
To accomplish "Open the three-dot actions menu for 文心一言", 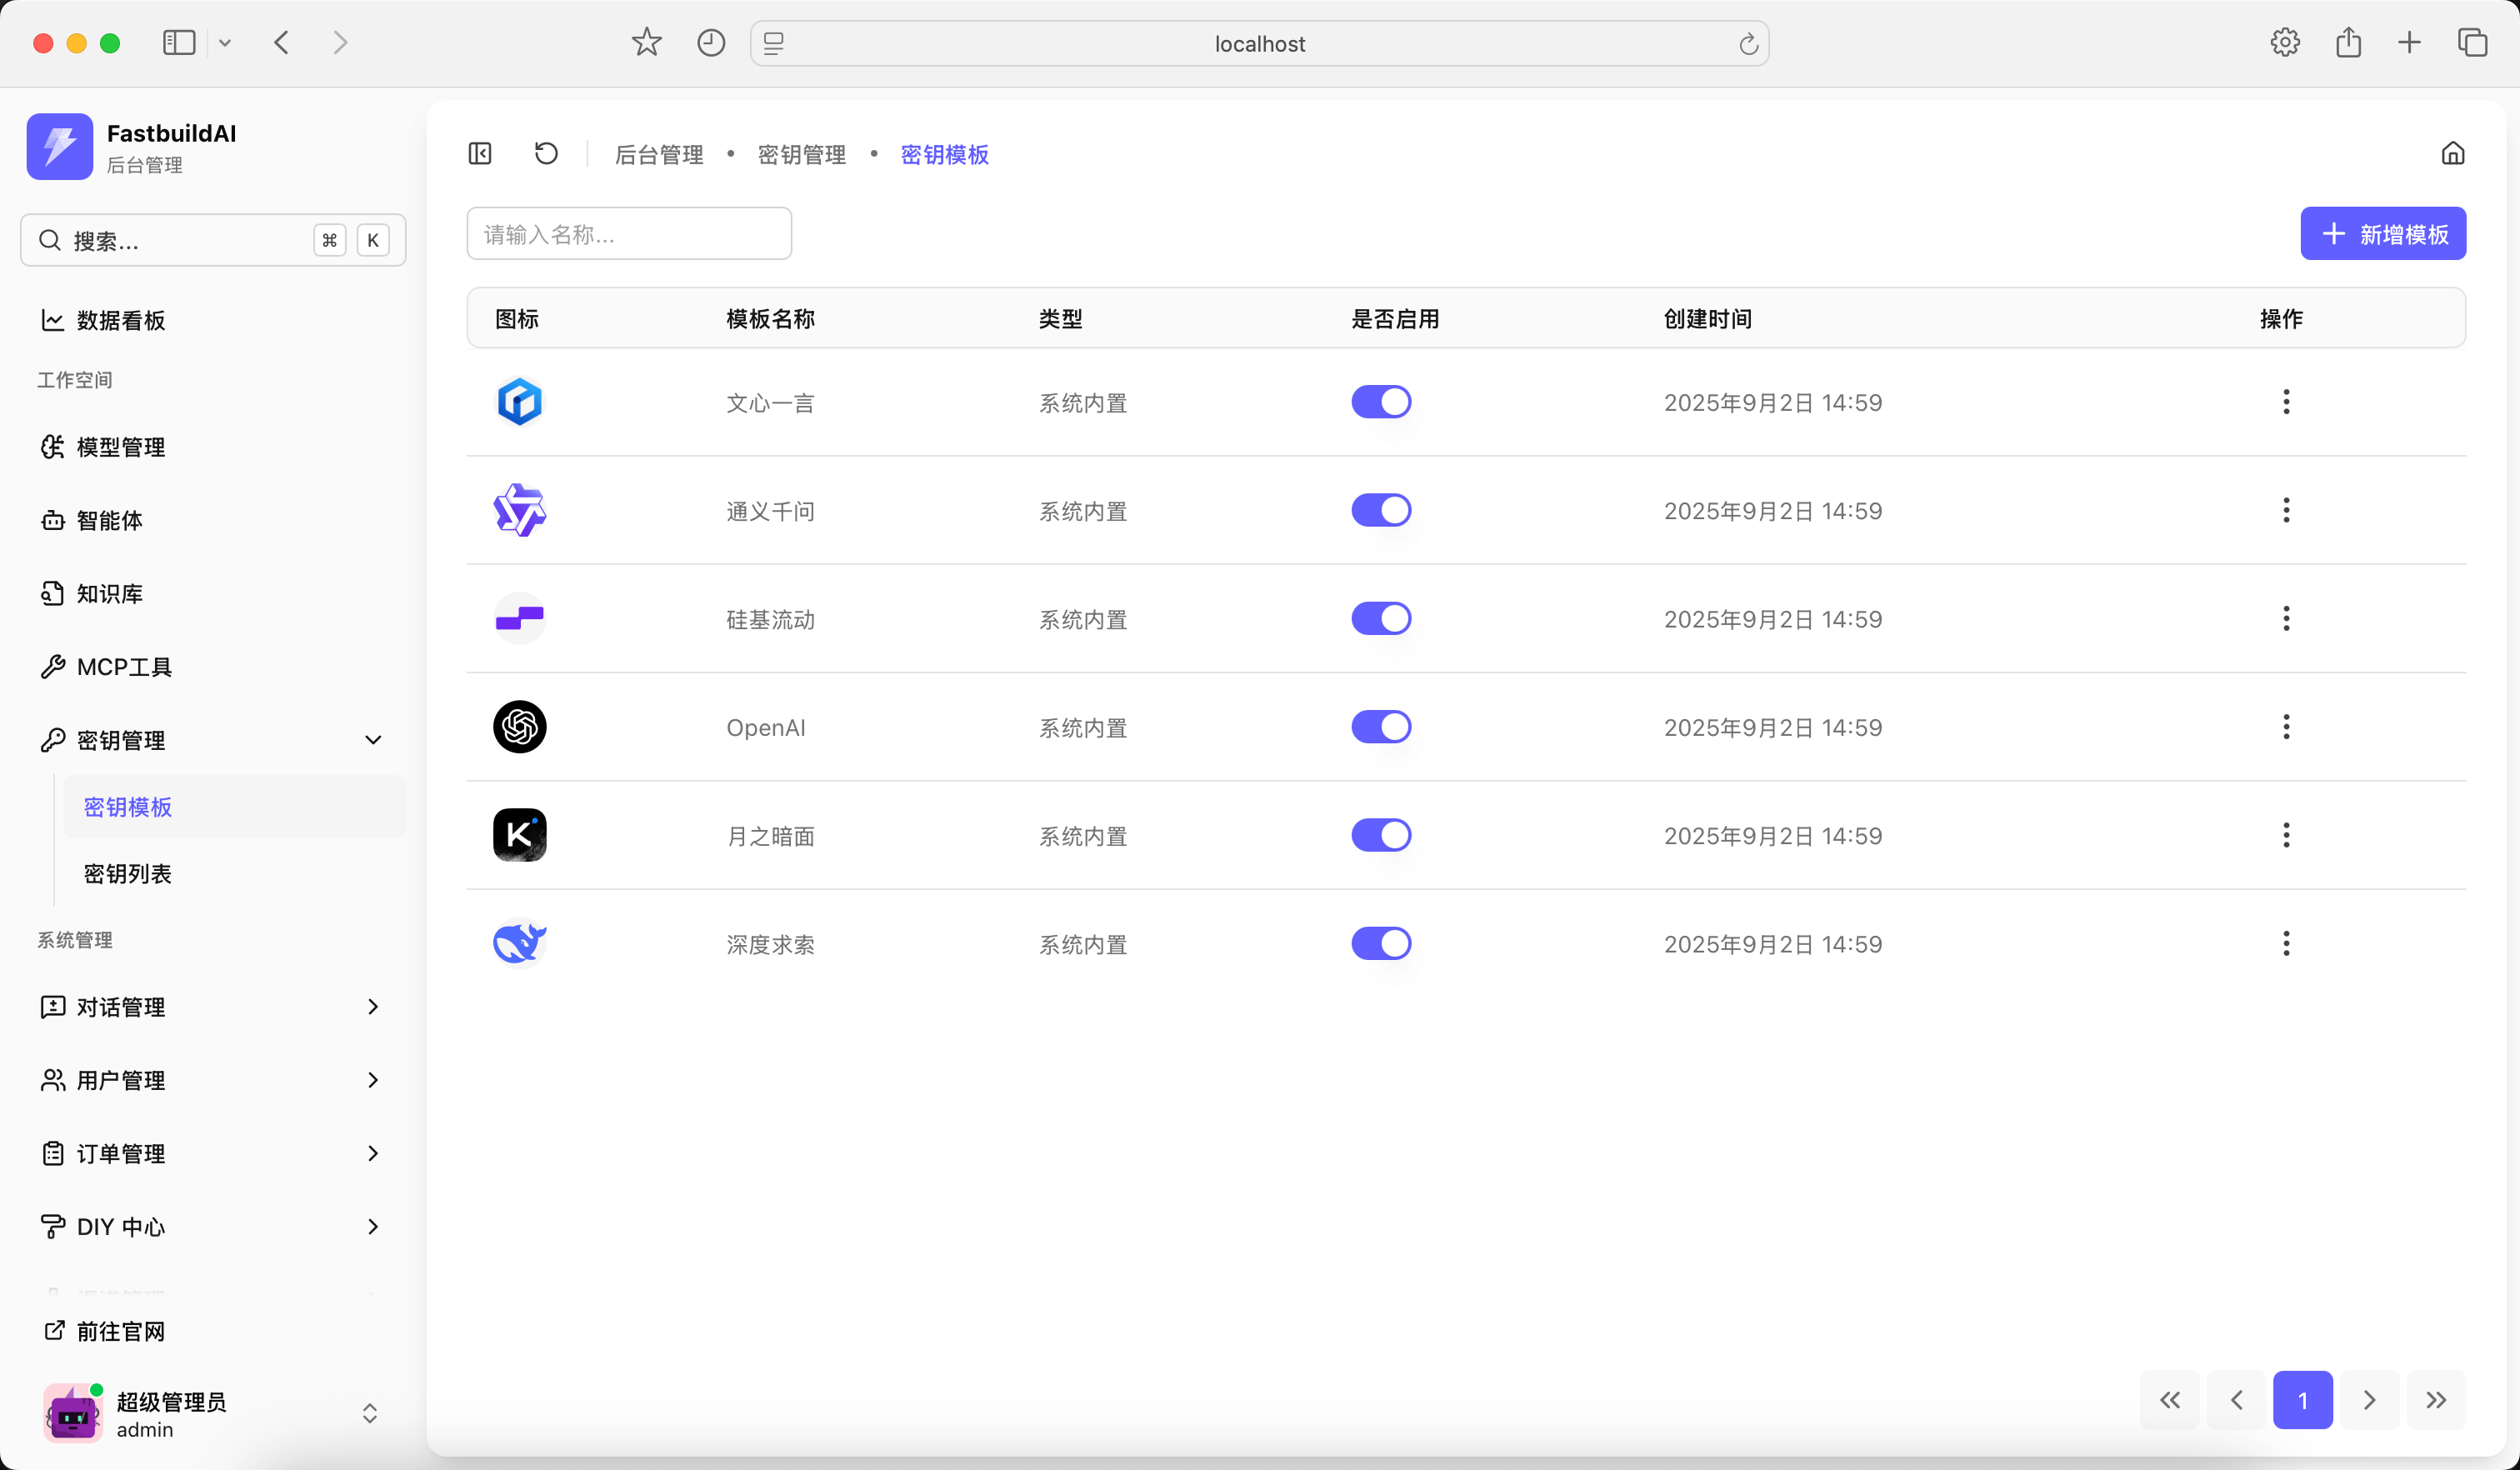I will pyautogui.click(x=2286, y=402).
